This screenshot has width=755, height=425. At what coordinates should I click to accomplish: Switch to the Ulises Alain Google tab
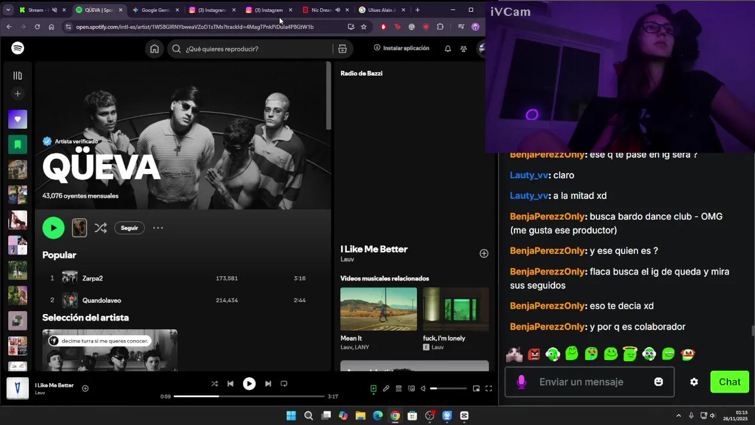pos(382,10)
